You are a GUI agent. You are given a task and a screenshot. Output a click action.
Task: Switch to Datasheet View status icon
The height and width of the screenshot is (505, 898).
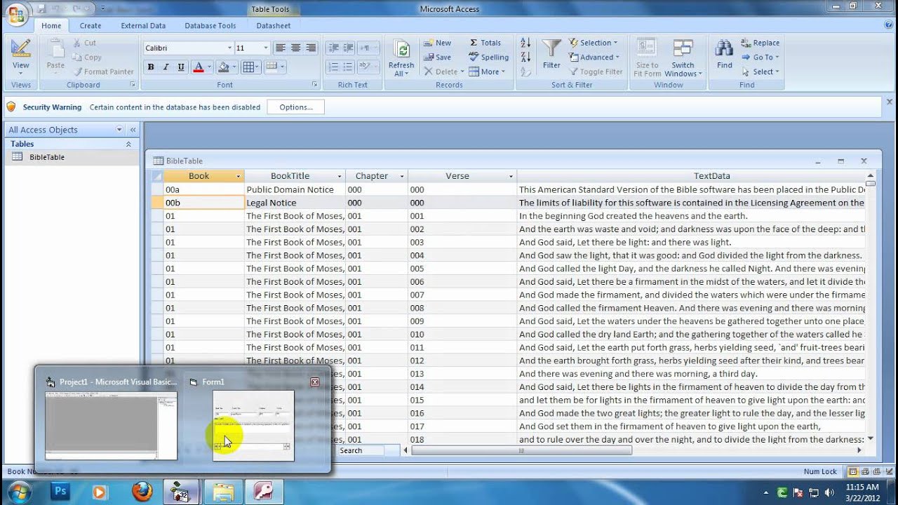(853, 472)
